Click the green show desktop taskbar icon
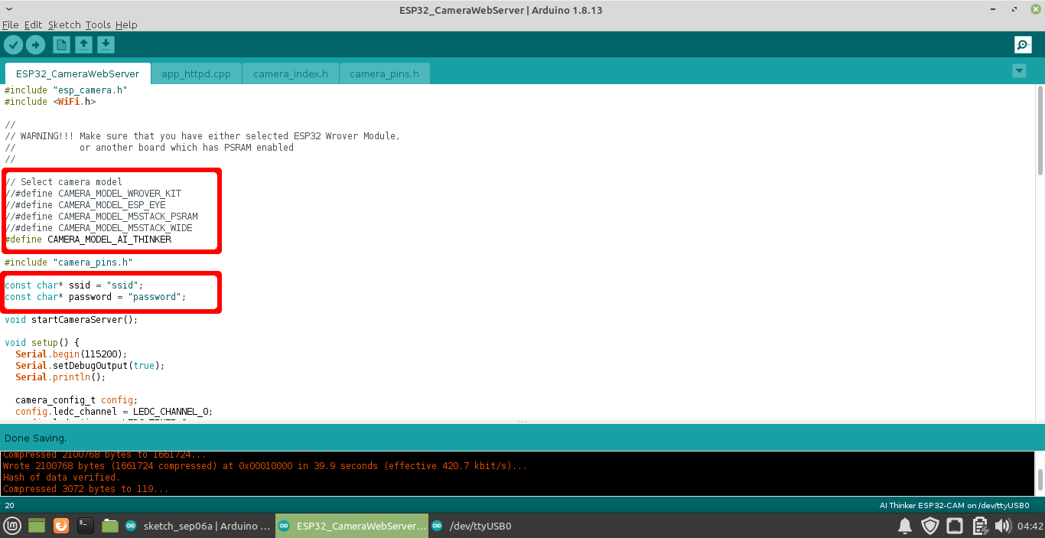 coord(37,526)
